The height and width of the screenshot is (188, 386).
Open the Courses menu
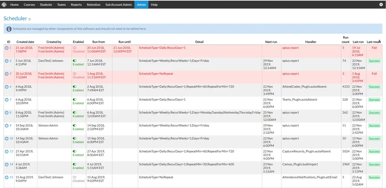[29, 5]
